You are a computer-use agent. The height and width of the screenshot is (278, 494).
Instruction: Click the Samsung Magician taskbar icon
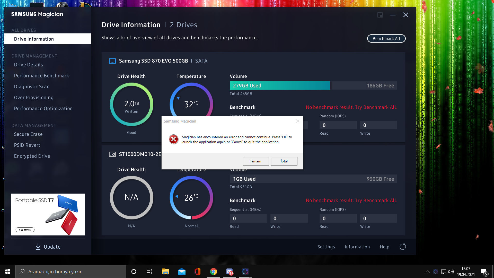pyautogui.click(x=245, y=272)
